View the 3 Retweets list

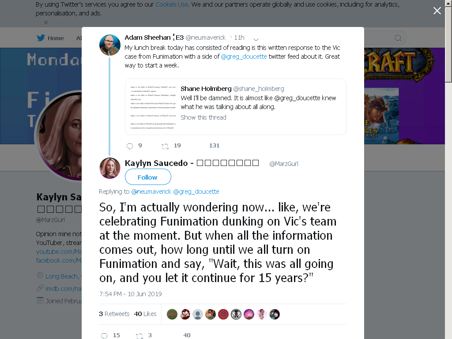point(114,314)
